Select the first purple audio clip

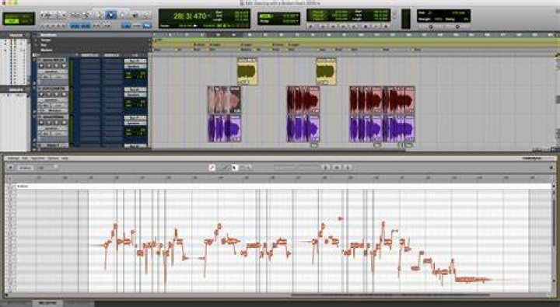pyautogui.click(x=224, y=128)
